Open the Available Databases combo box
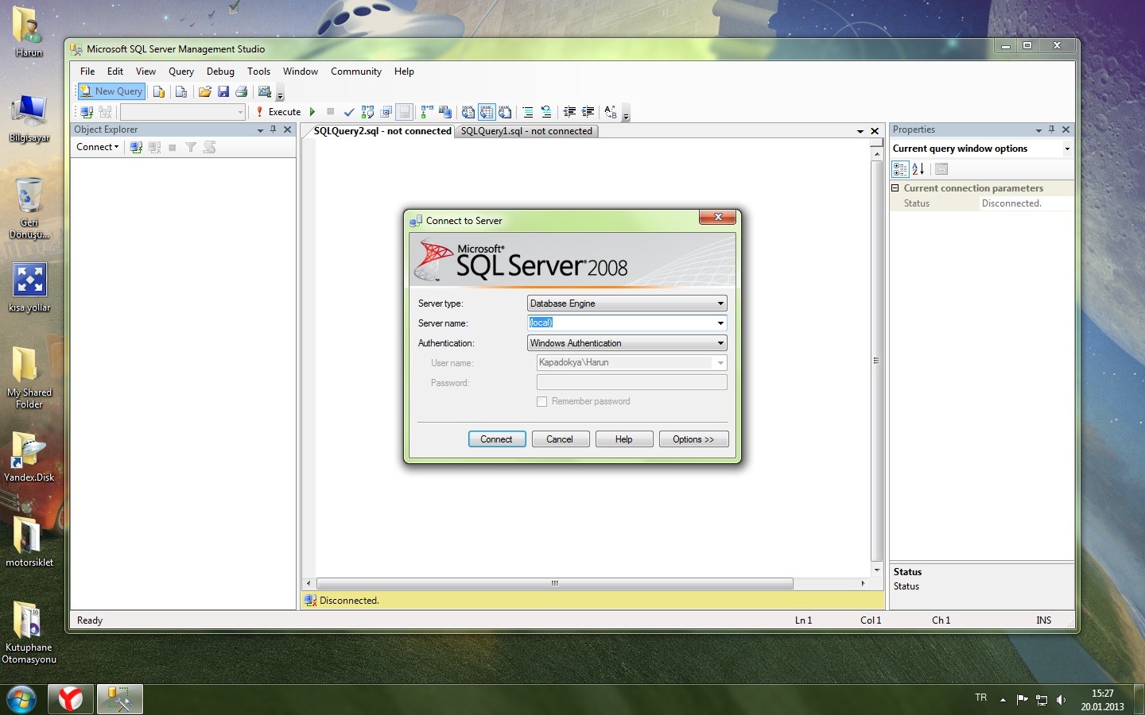 click(182, 112)
